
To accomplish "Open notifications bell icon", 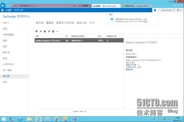I will click(155, 10).
